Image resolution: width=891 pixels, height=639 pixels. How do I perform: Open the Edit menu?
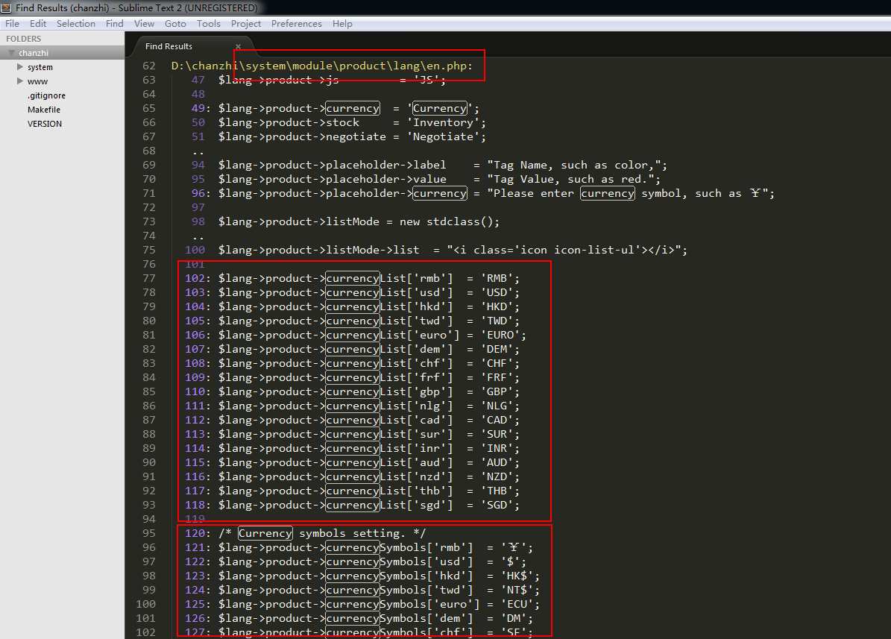(x=38, y=24)
